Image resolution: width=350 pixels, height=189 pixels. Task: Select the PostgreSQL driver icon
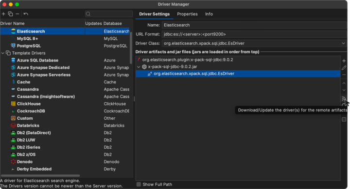(13, 46)
